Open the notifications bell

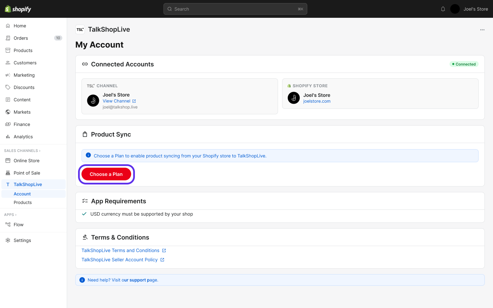coord(443,9)
